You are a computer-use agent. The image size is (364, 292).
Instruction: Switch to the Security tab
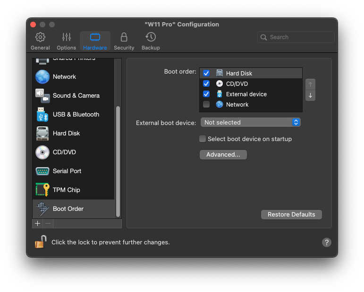(124, 41)
